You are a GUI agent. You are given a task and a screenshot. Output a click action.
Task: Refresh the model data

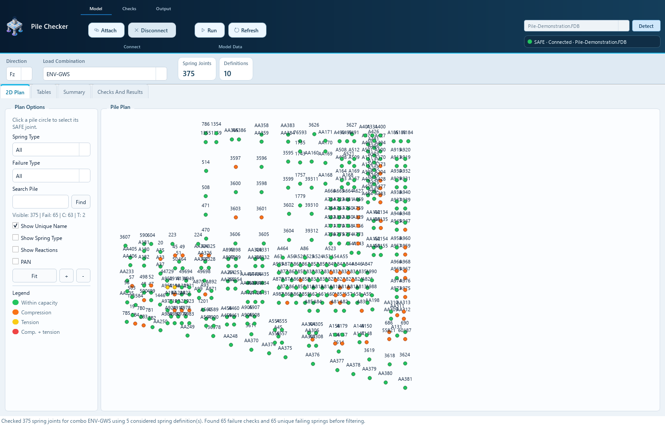(247, 30)
